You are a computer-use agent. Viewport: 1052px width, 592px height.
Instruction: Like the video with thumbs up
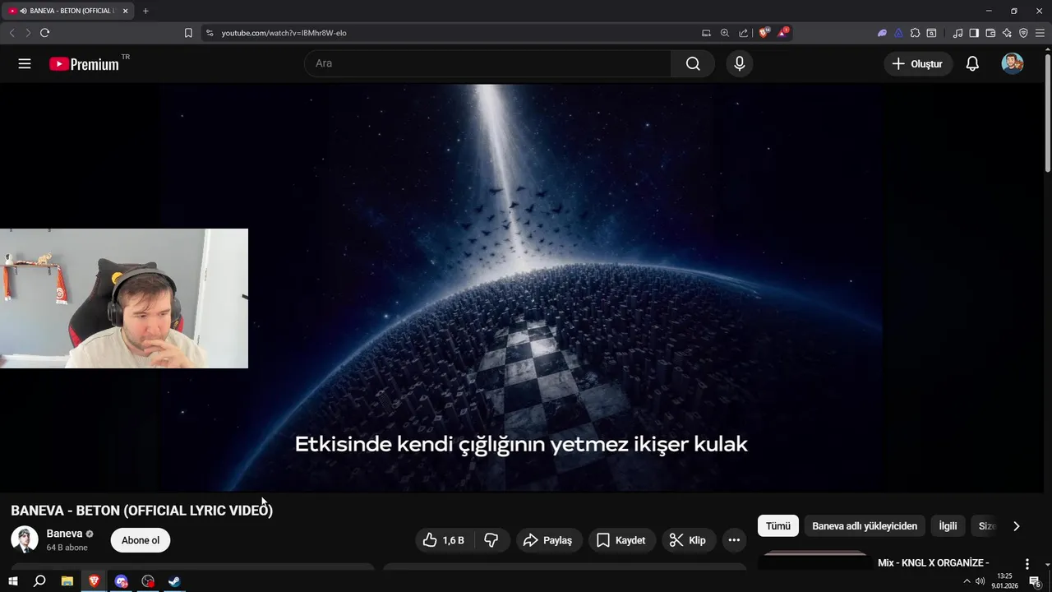(x=445, y=540)
